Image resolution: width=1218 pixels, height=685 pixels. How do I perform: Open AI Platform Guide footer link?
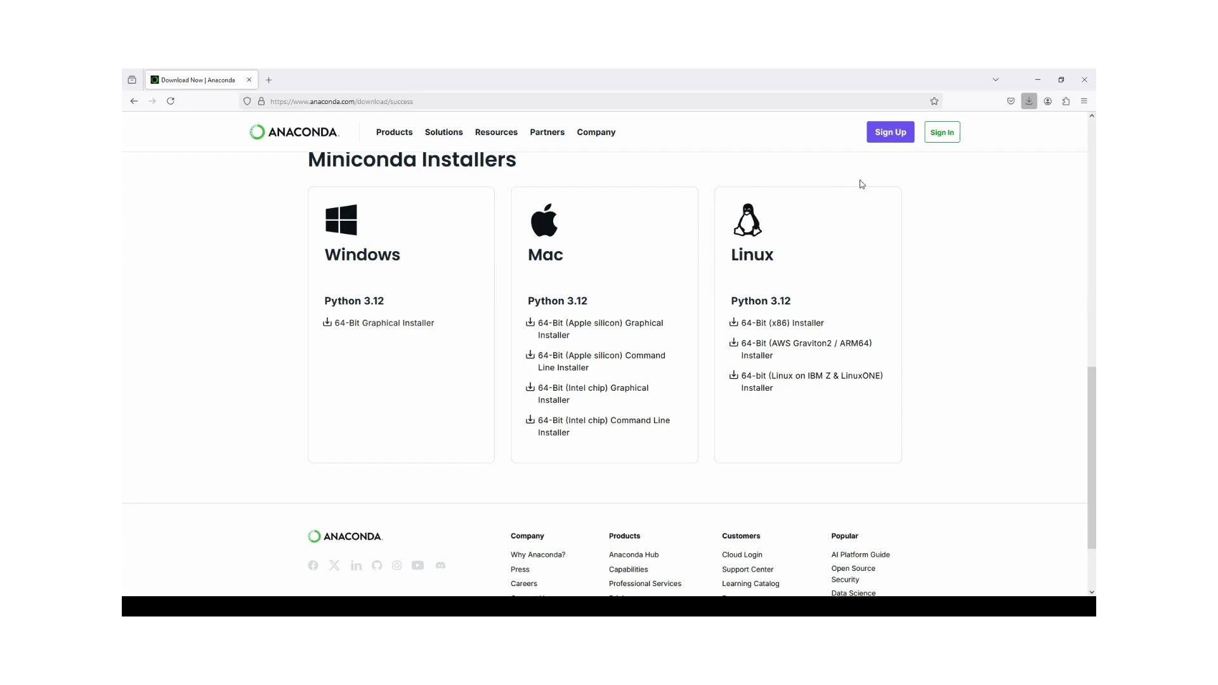[x=860, y=554]
